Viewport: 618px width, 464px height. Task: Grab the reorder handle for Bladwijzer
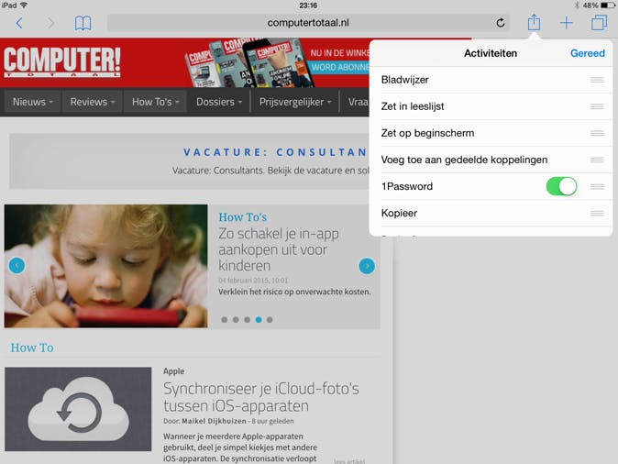tap(597, 80)
